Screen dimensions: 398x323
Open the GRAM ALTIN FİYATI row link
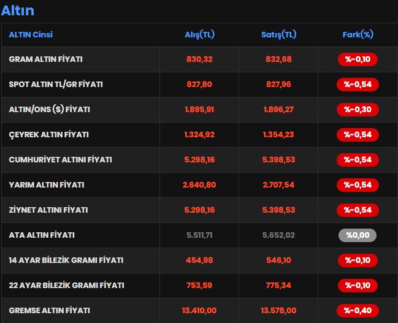46,59
